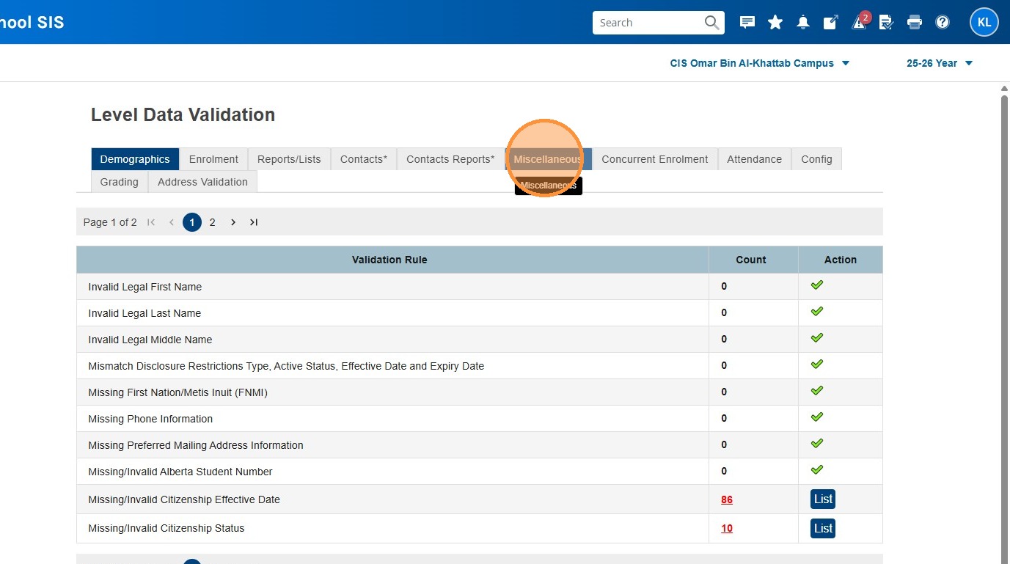The image size is (1010, 564).
Task: Open the alerts warning icon
Action: tap(859, 23)
